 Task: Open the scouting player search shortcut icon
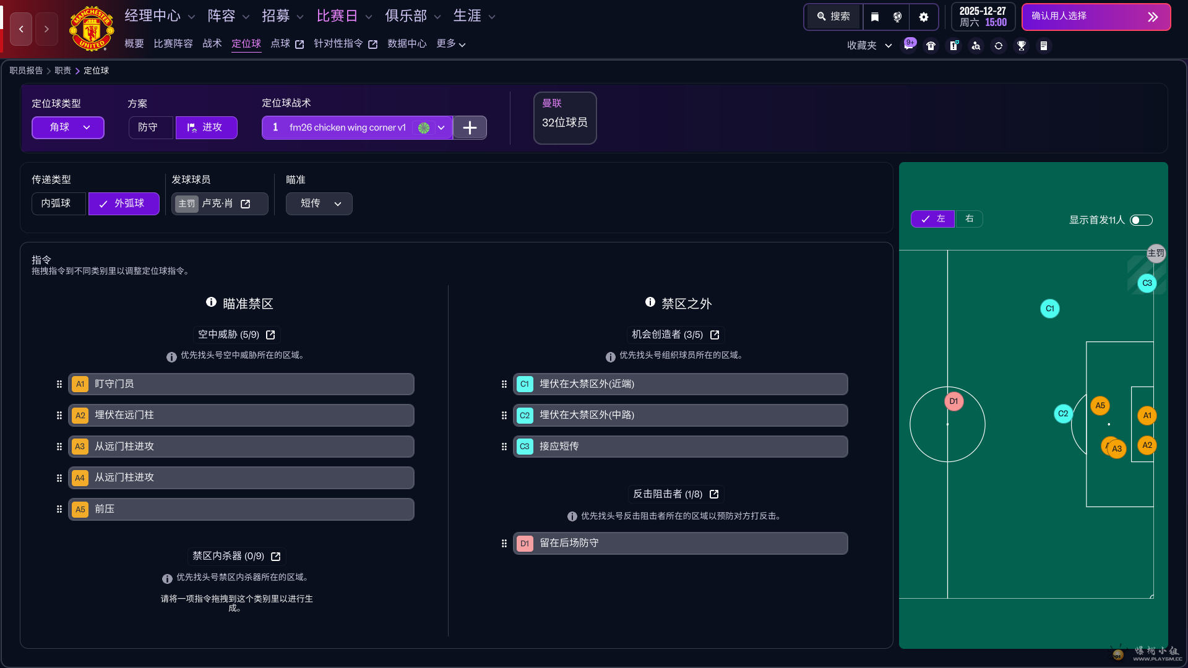point(976,46)
